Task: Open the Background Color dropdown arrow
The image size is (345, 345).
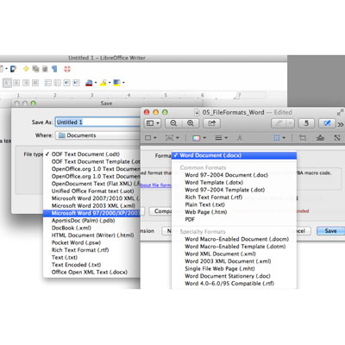Action: tap(123, 83)
